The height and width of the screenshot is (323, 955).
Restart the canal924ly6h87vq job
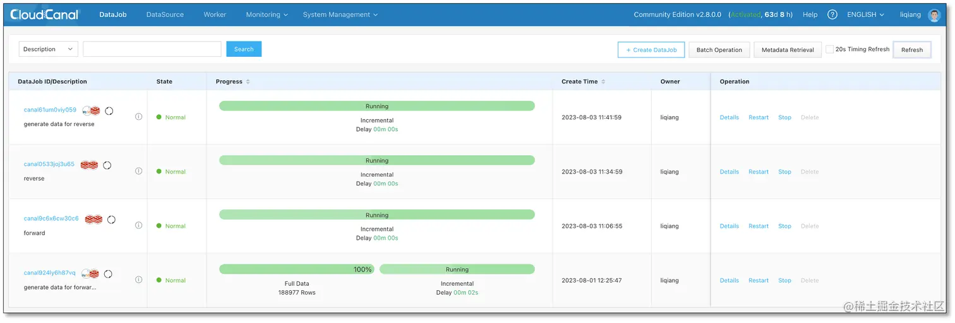759,280
